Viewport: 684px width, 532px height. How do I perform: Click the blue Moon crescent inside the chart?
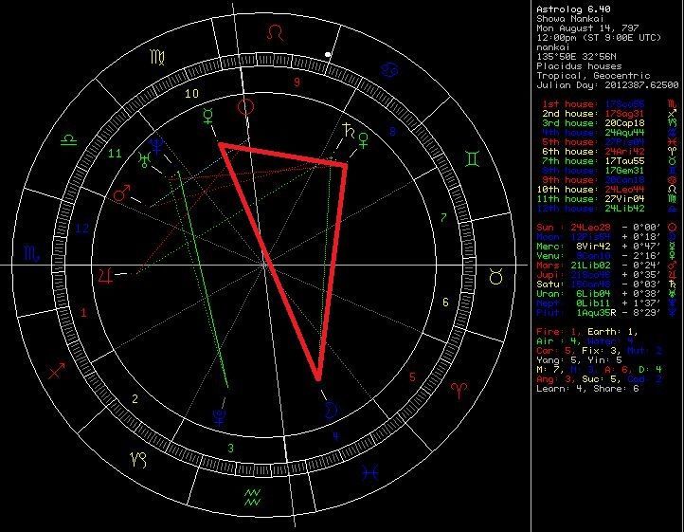point(331,410)
